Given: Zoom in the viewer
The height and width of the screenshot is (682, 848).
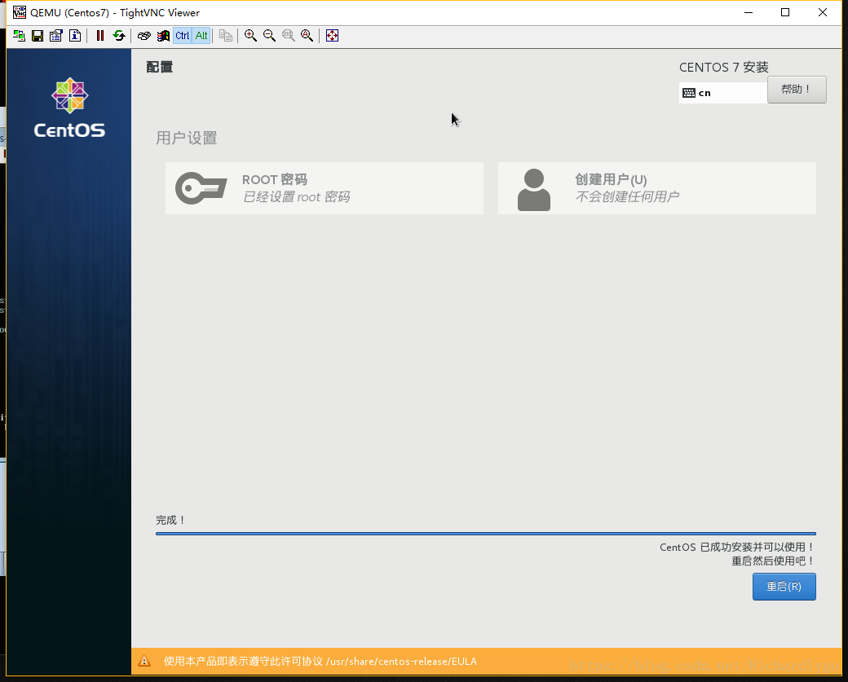Looking at the screenshot, I should (x=250, y=36).
